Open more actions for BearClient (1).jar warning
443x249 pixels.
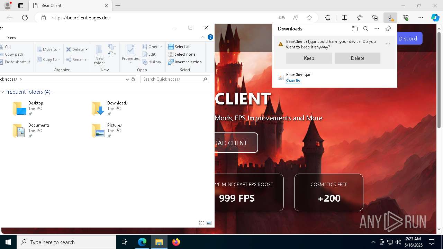pyautogui.click(x=388, y=44)
